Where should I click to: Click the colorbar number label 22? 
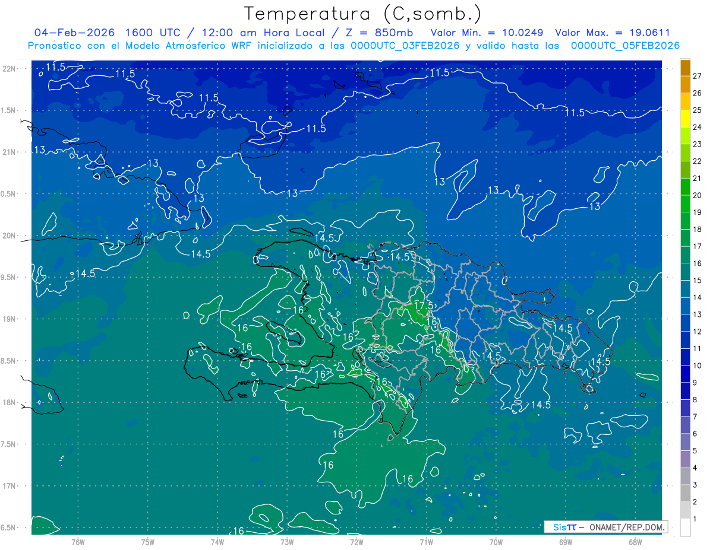(697, 161)
